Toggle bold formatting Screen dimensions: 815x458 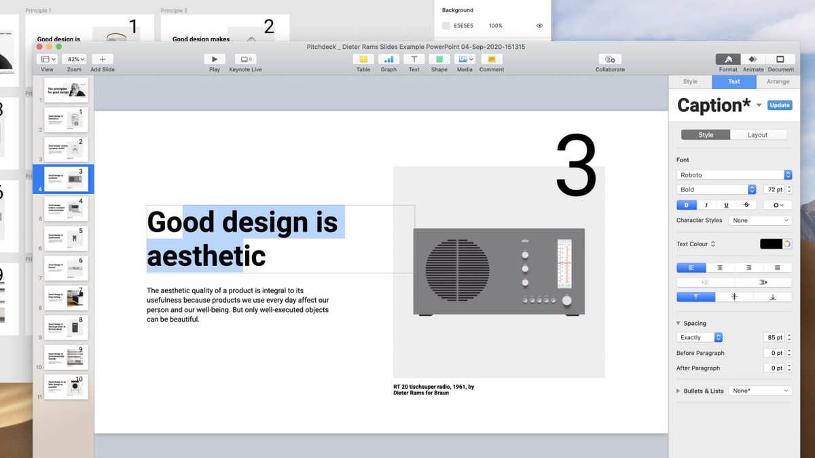[686, 205]
